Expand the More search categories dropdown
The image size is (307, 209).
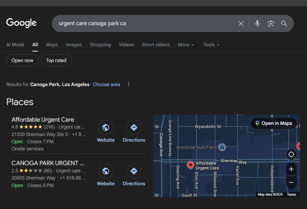pyautogui.click(x=186, y=45)
